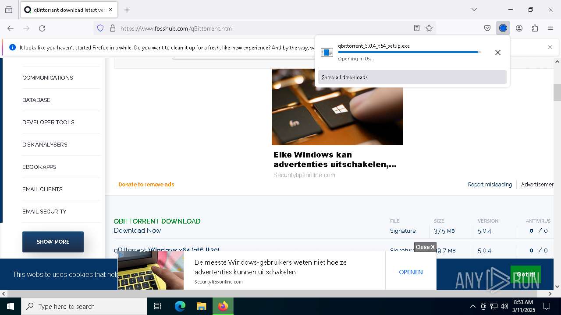Open the extensions puzzle icon

535,28
